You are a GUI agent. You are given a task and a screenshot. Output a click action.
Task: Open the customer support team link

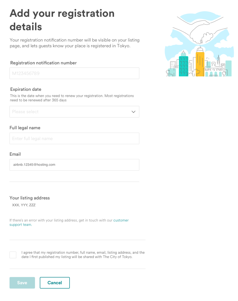[x=121, y=220]
